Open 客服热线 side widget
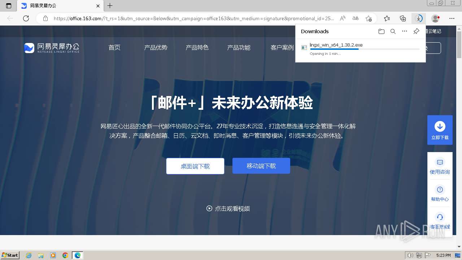Image resolution: width=462 pixels, height=260 pixels. [x=440, y=221]
